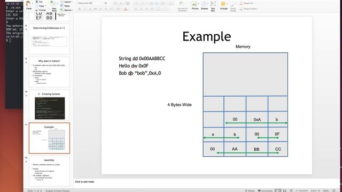
Task: Select slide thumbnail titled Example
Action: click(49, 138)
